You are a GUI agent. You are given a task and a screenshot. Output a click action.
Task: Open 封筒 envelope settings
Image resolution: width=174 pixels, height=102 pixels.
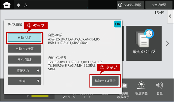tap(25, 81)
